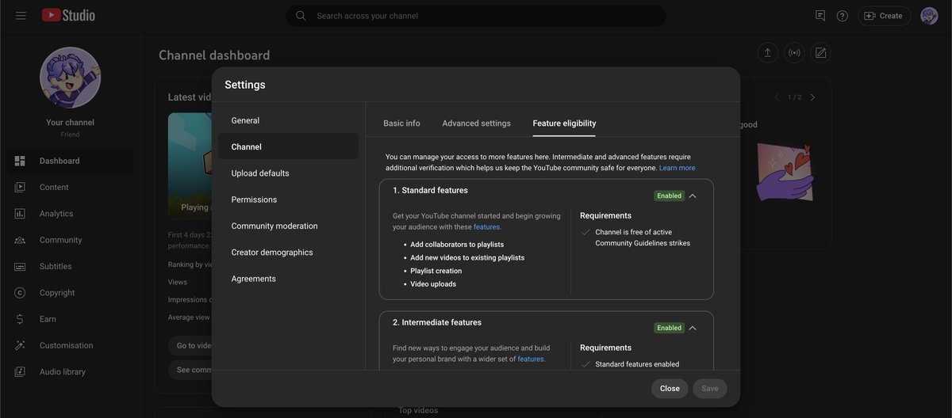Open the comments notification icon in header
Image resolution: width=952 pixels, height=418 pixels.
pyautogui.click(x=820, y=16)
